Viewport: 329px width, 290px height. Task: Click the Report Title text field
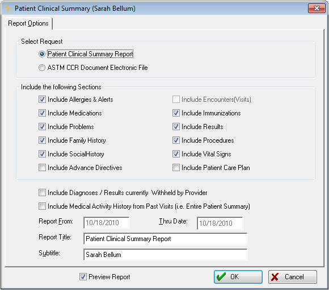point(165,239)
